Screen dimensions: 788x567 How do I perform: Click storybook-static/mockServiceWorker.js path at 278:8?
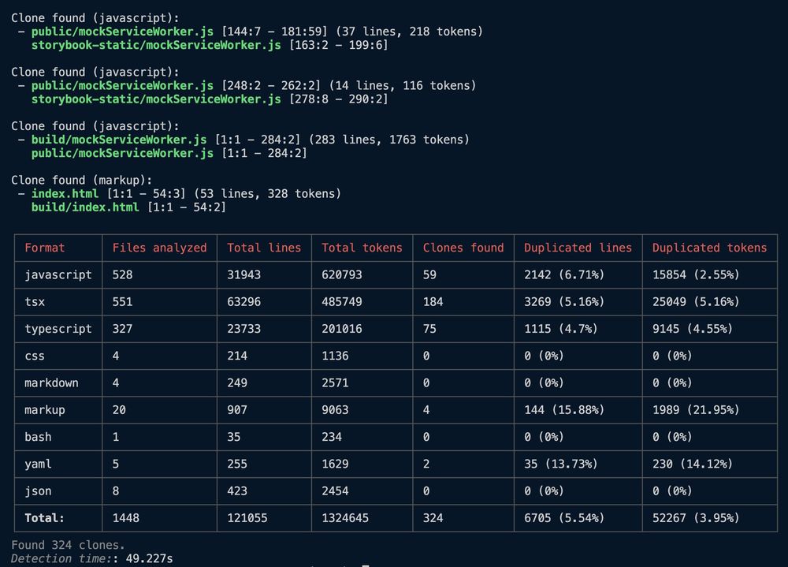point(156,99)
